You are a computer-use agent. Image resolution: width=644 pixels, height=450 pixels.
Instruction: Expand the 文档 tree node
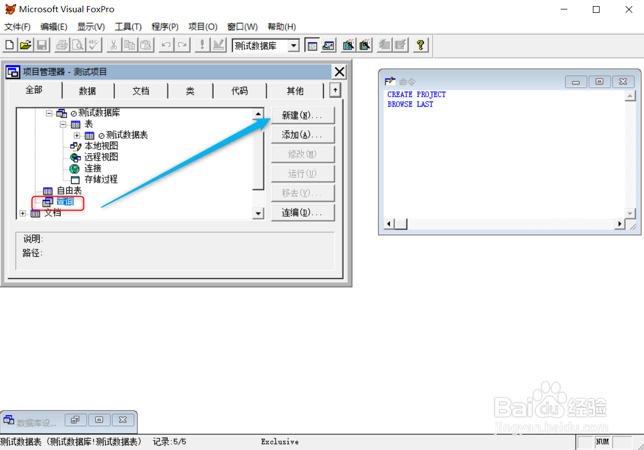(x=23, y=213)
